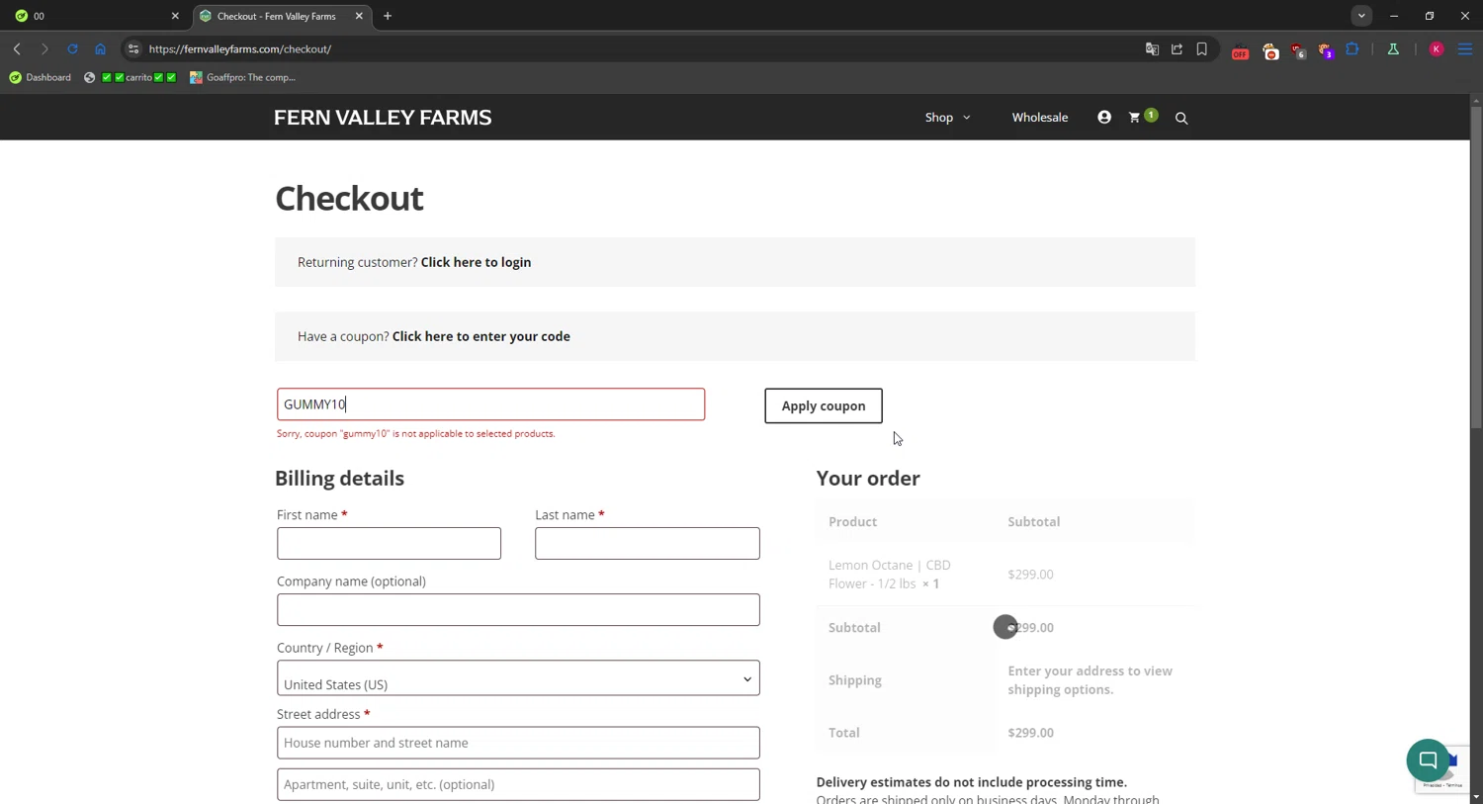Viewport: 1483px width, 804px height.
Task: Click the Street address input field
Action: (518, 743)
